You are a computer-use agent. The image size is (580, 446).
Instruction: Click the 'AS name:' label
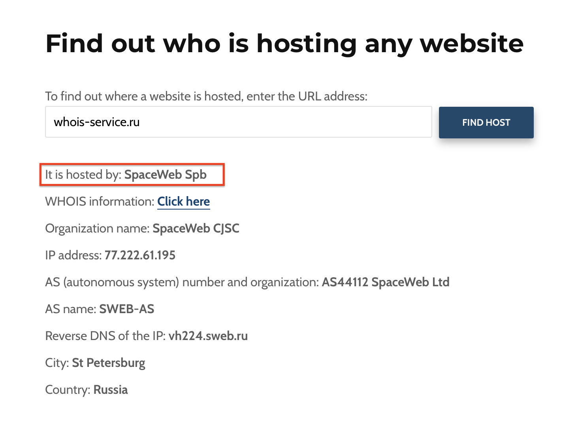tap(71, 309)
